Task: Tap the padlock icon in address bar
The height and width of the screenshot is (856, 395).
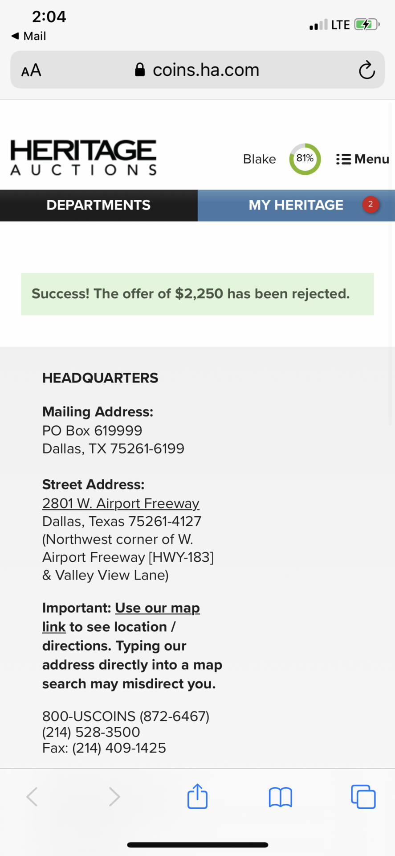Action: click(x=140, y=70)
